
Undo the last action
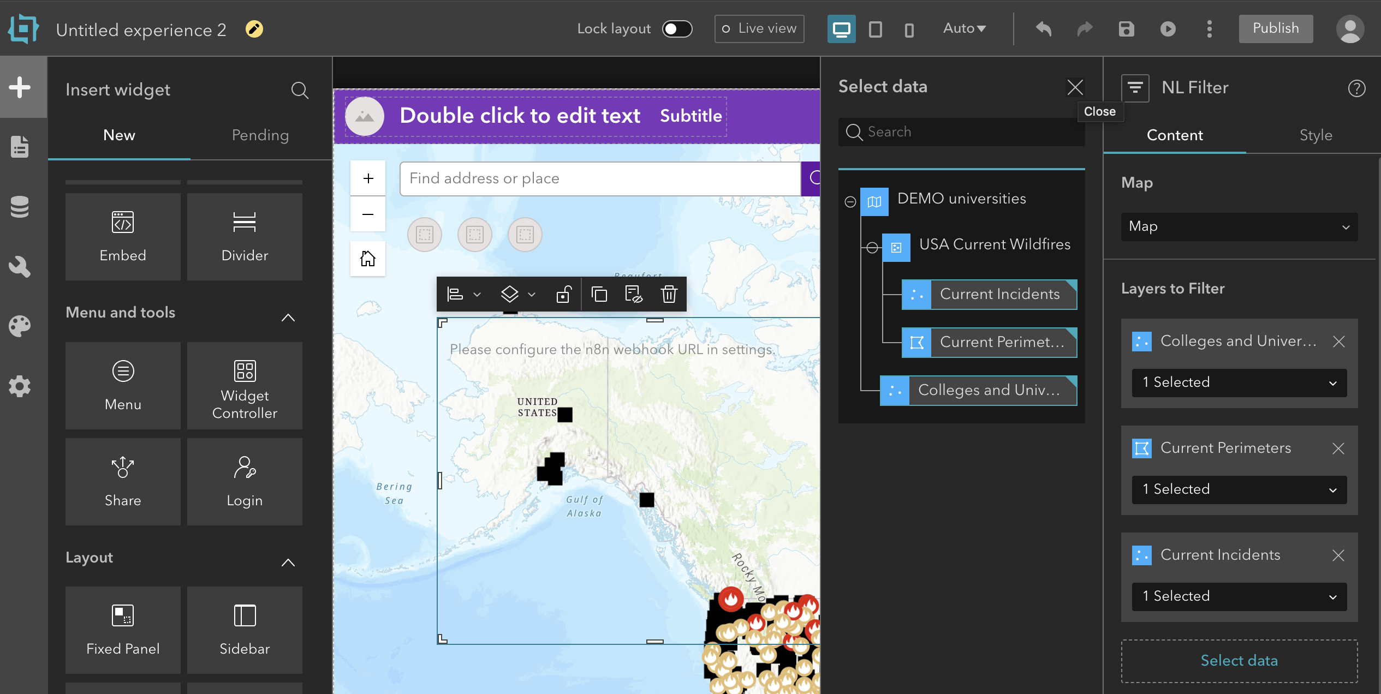[1043, 29]
